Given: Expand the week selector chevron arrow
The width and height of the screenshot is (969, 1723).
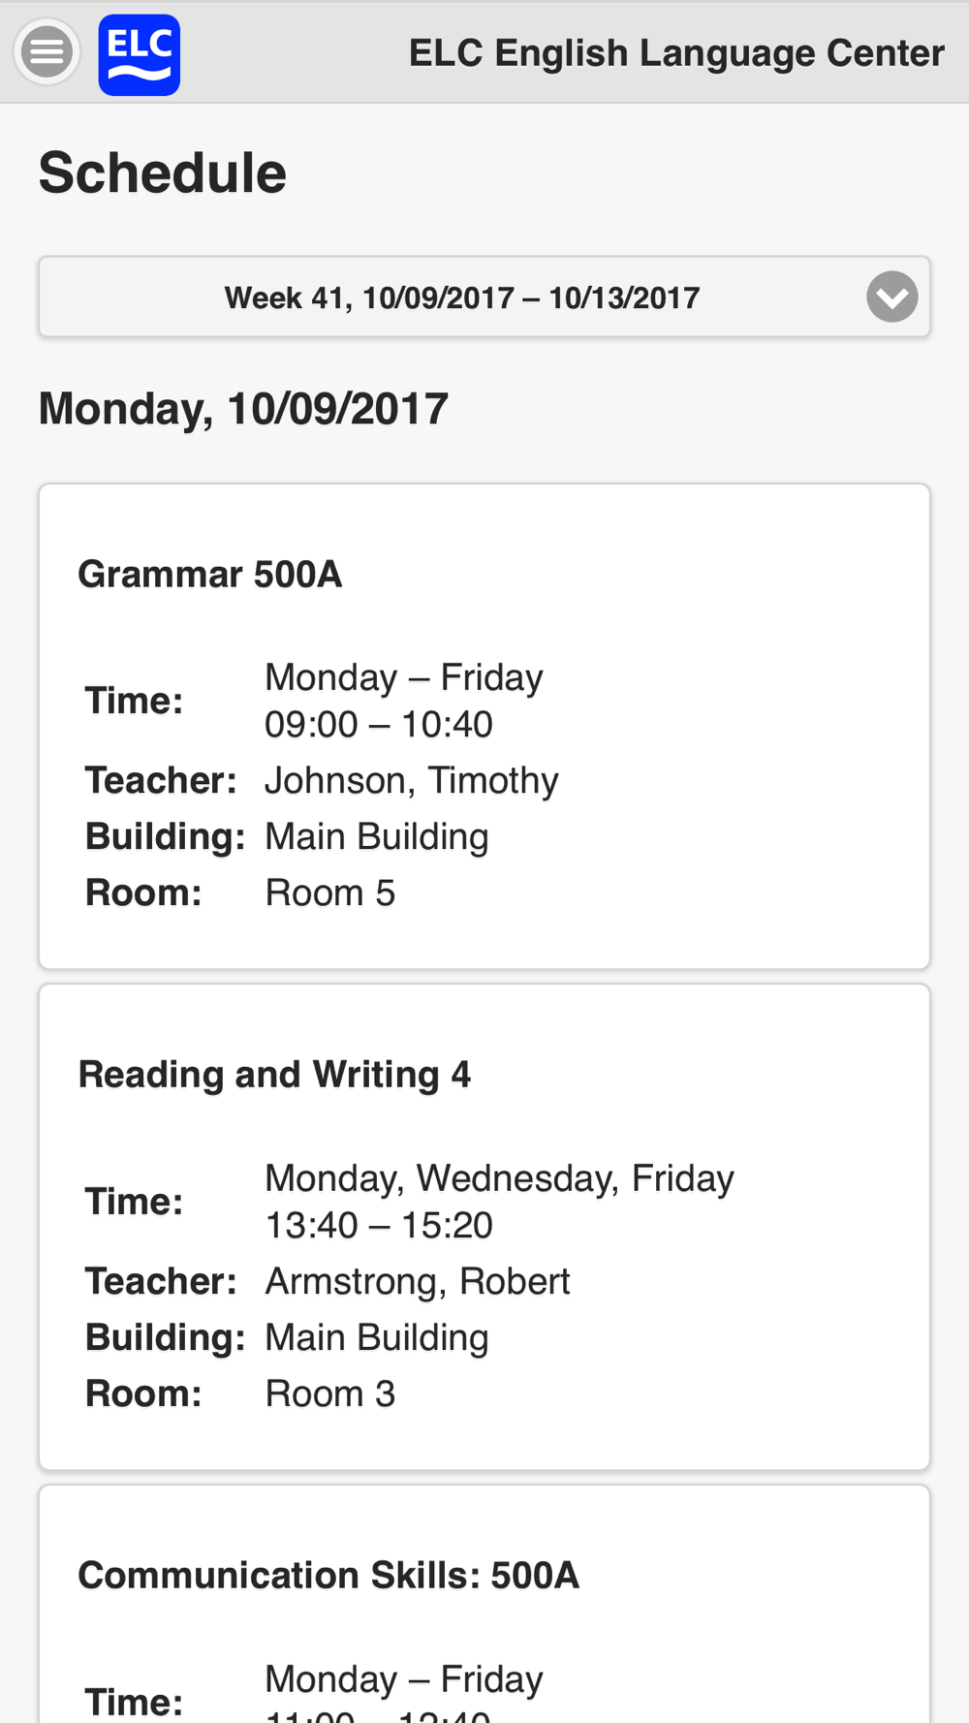Looking at the screenshot, I should (x=891, y=297).
